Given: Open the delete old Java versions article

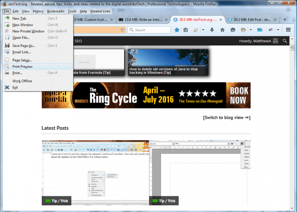Looking at the screenshot, I should [168, 62].
